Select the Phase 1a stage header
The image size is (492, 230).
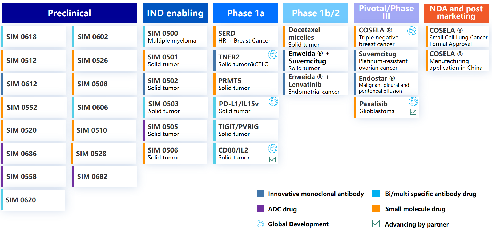coord(246,13)
